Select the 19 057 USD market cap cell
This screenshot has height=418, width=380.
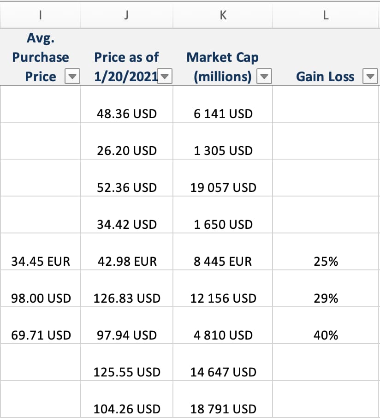click(223, 187)
